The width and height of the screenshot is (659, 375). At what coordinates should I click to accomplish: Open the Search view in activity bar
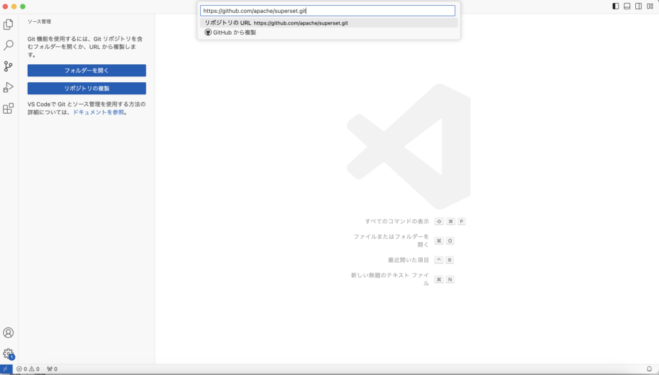8,46
